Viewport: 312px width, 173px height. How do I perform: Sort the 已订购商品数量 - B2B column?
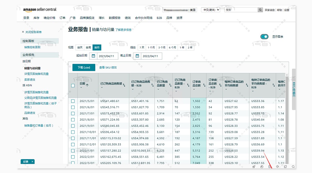coord(188,85)
